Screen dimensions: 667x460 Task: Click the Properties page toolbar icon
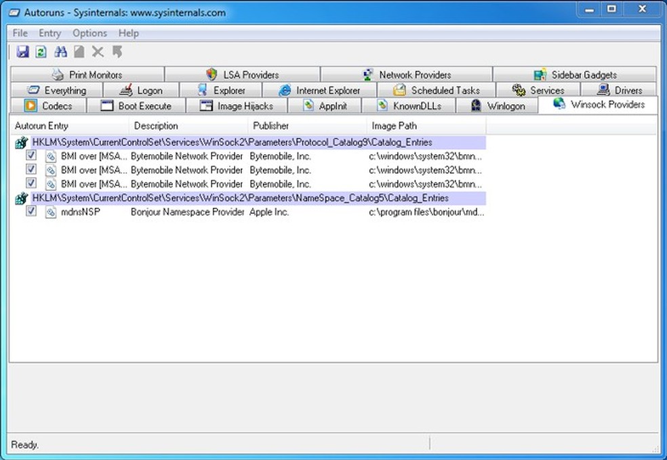point(79,52)
